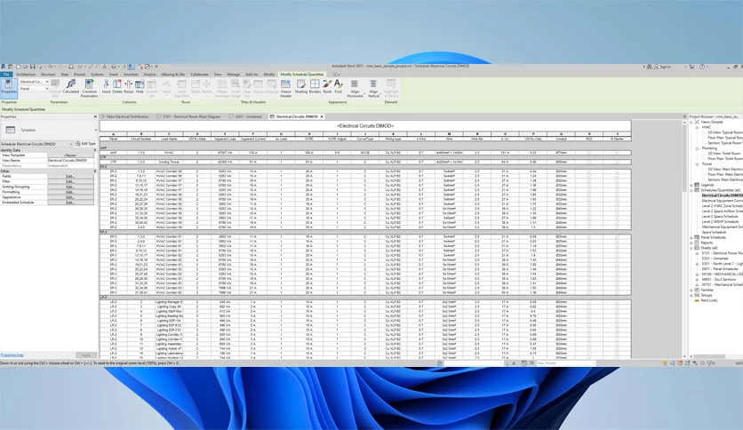Screen dimensions: 743x430
Task: Open the File ribbon tab
Action: (6, 75)
